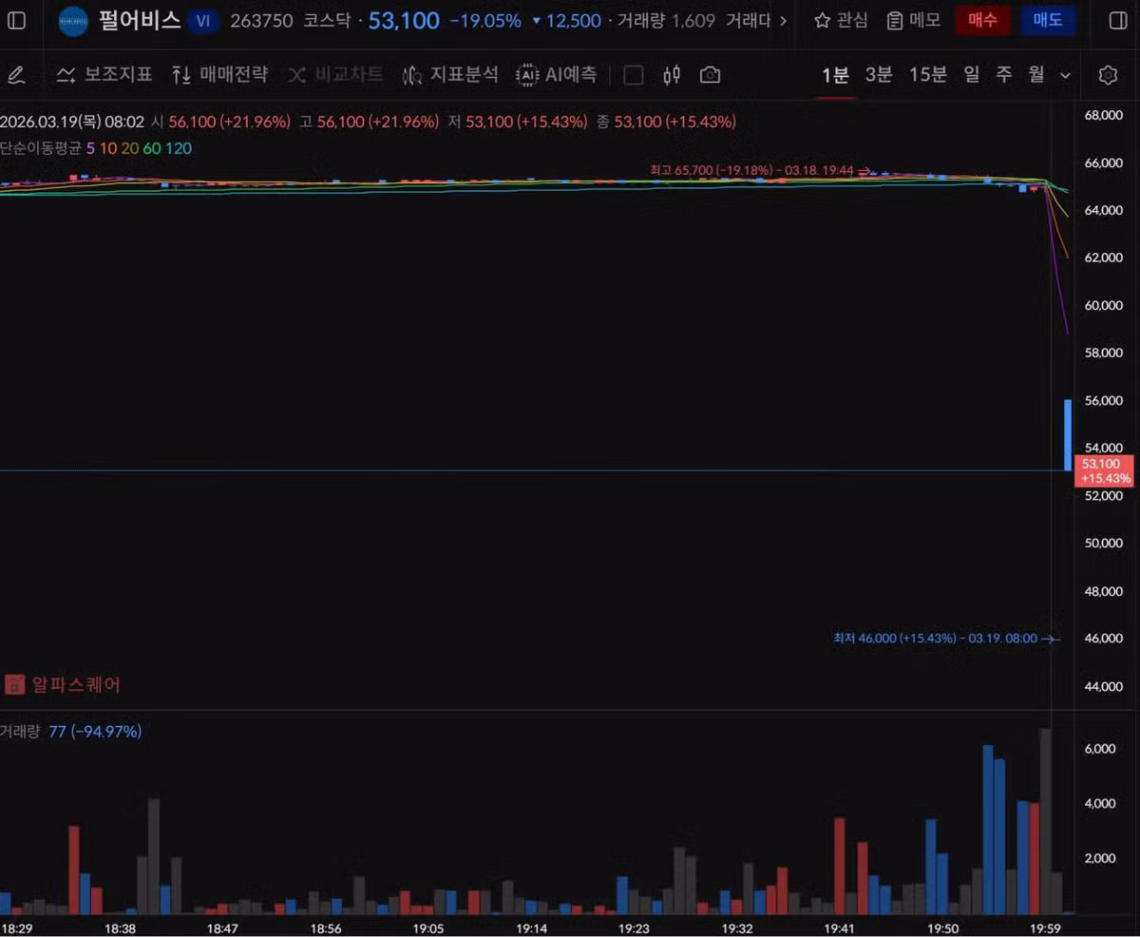The image size is (1140, 937).
Task: Expand more timeframe options chevron
Action: [x=1065, y=75]
